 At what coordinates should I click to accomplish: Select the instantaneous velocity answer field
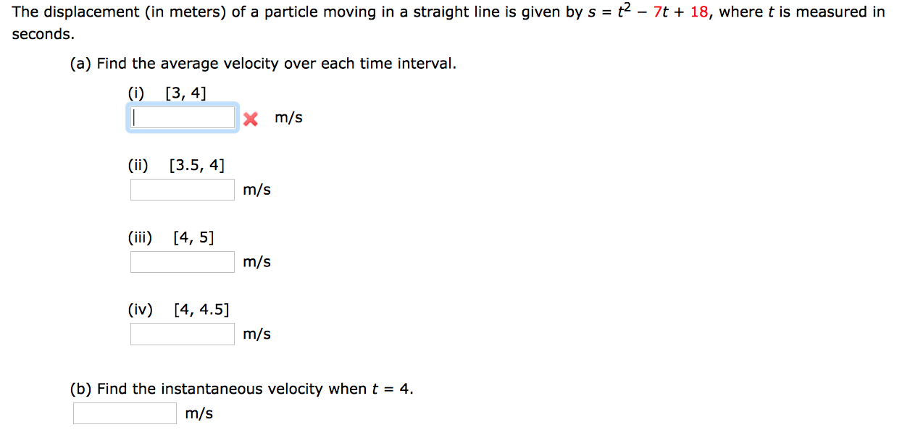[124, 413]
